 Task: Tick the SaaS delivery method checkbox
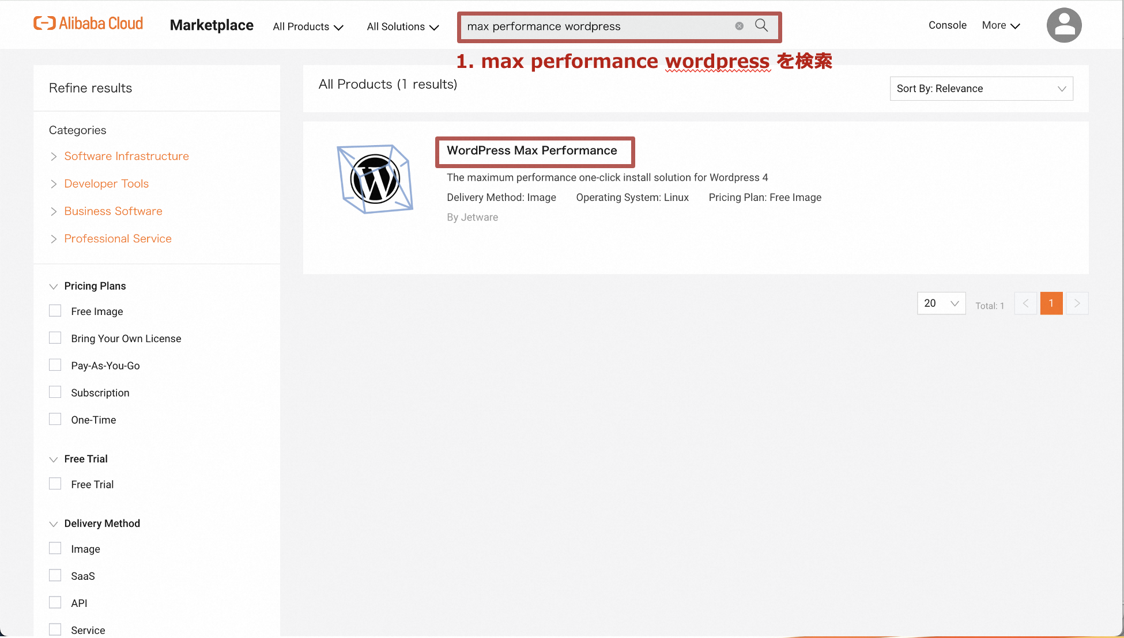55,575
